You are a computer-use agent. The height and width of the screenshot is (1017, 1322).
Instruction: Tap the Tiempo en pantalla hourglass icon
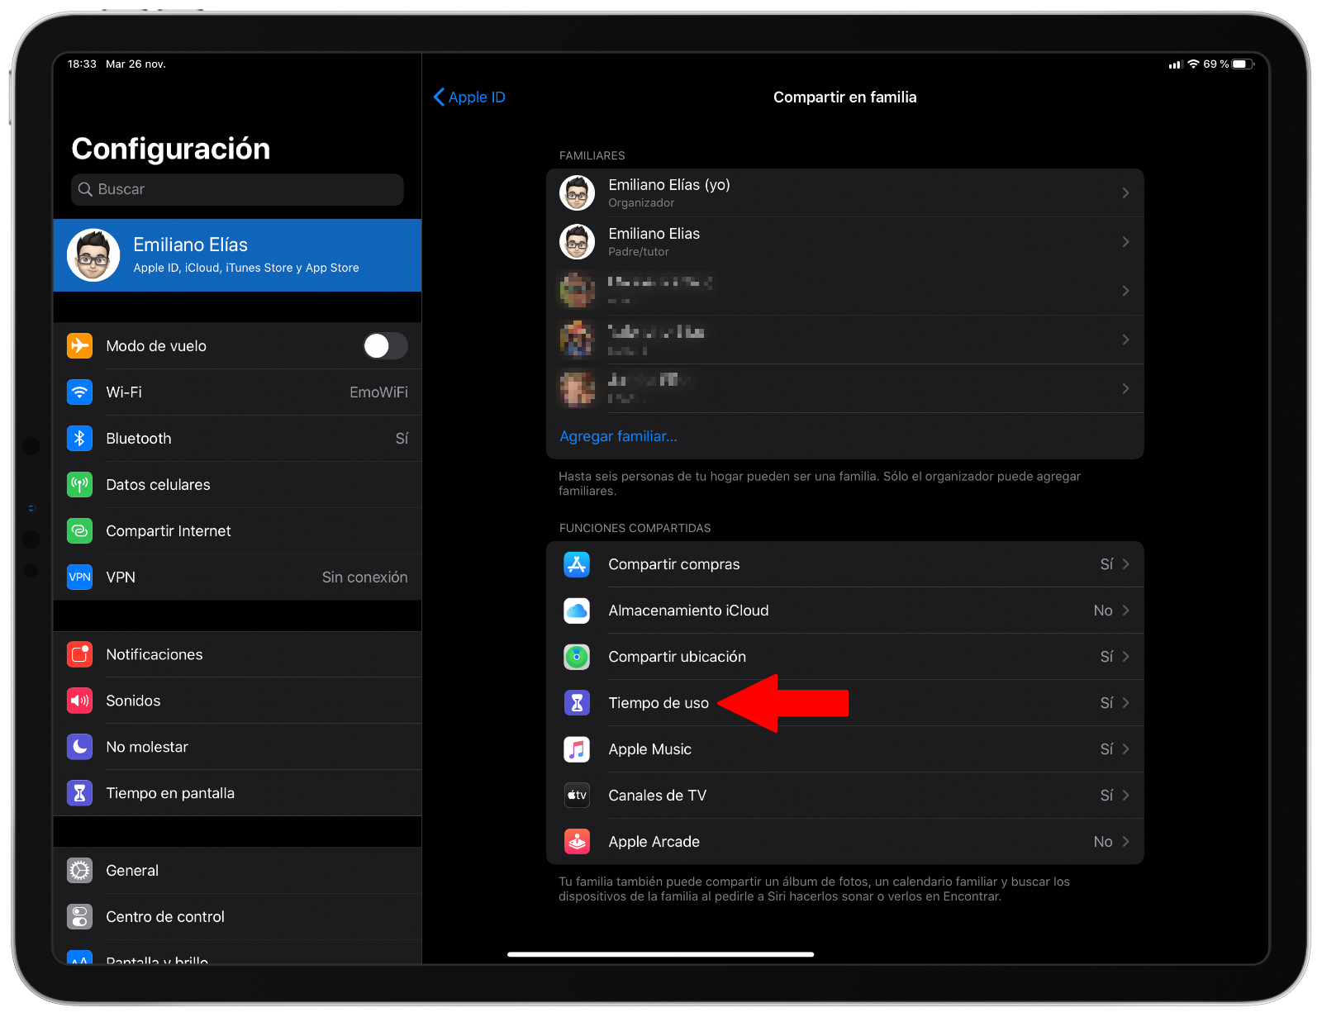tap(79, 793)
